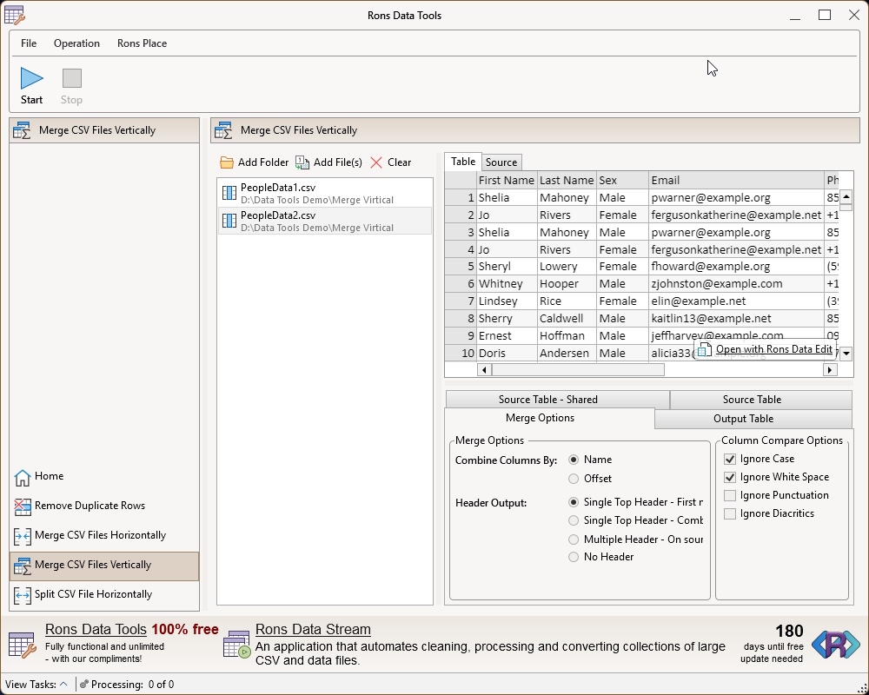The height and width of the screenshot is (695, 869).
Task: Click the Rons Data Tools banner icon
Action: [23, 645]
